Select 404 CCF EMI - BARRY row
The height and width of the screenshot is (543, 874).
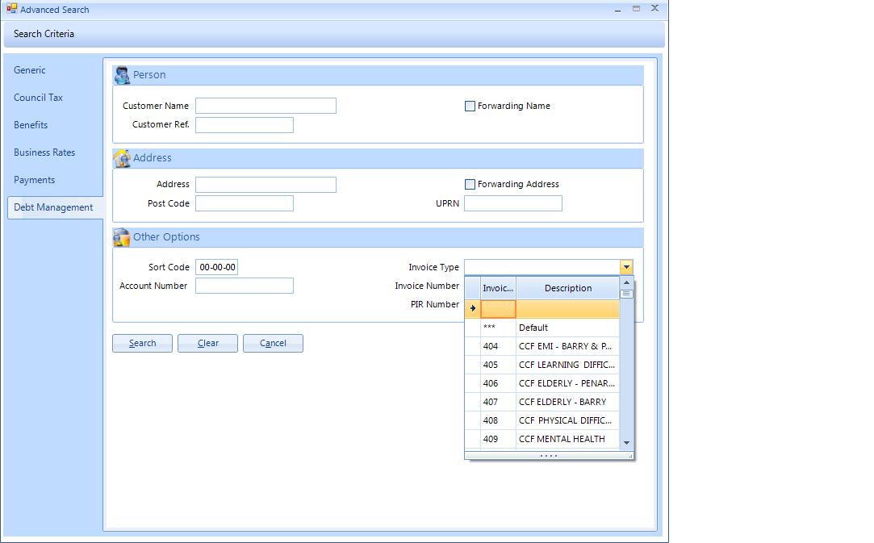(x=542, y=346)
